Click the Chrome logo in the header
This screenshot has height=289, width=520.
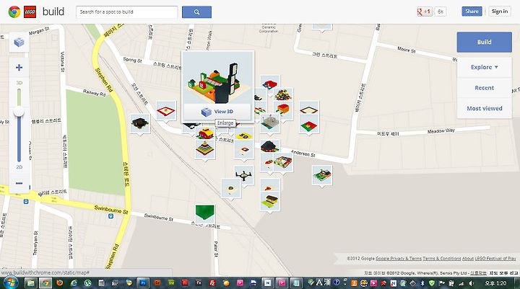(x=14, y=12)
